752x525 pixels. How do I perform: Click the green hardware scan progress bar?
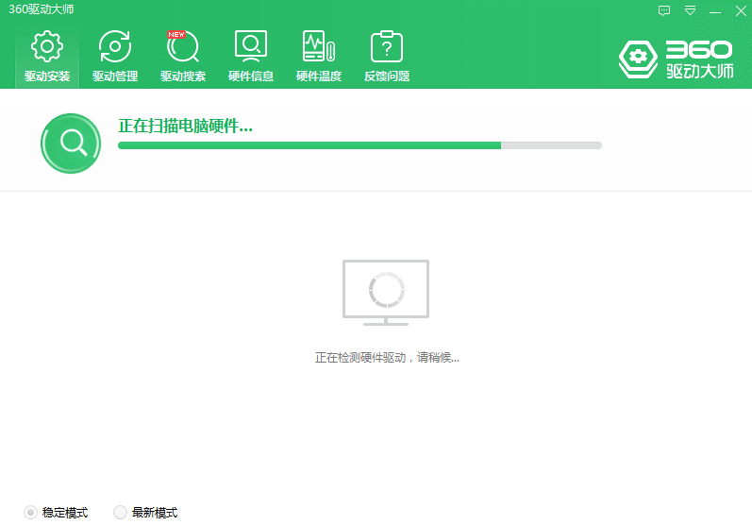click(359, 145)
